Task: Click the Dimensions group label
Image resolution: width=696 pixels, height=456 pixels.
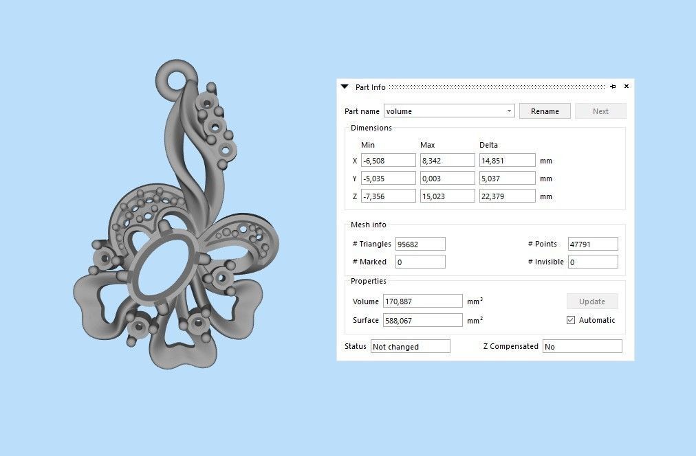Action: [371, 128]
